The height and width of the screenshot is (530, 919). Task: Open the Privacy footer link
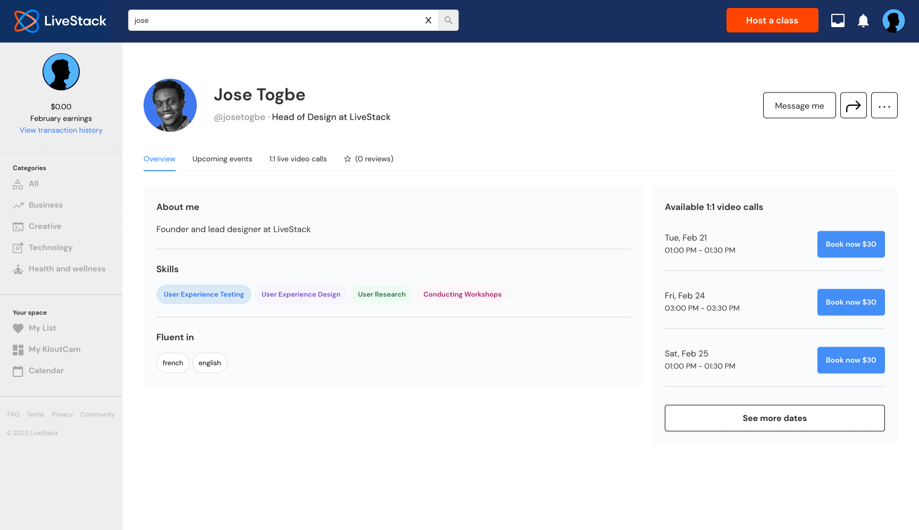[62, 415]
